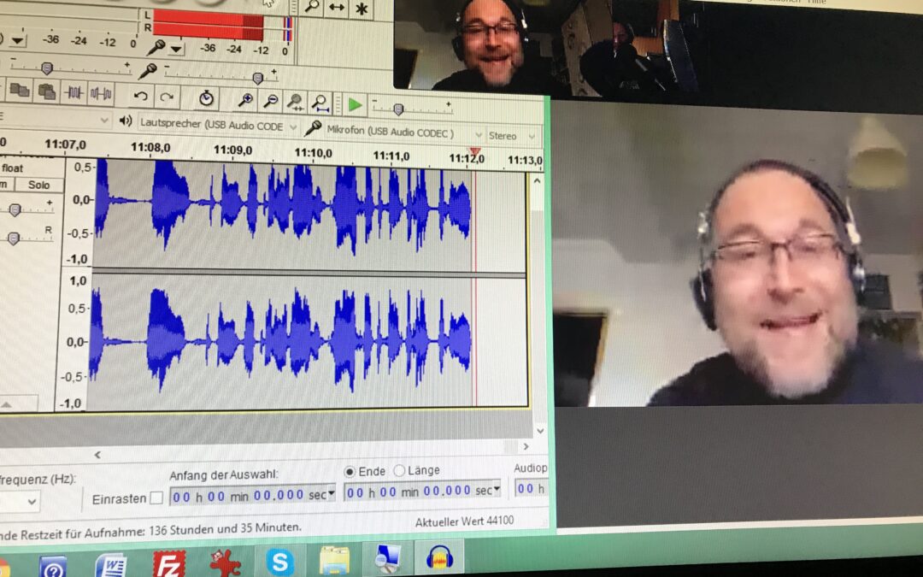Open the project rate Hz dropdown

32,503
